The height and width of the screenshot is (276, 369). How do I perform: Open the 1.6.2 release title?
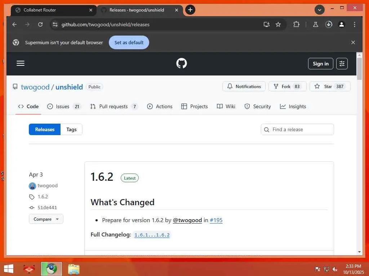102,177
